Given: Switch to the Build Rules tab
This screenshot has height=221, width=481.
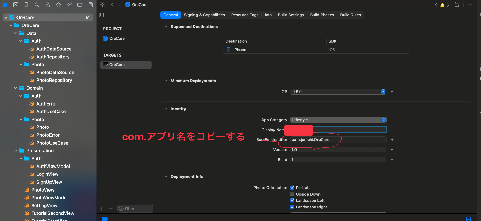Looking at the screenshot, I should tap(350, 15).
